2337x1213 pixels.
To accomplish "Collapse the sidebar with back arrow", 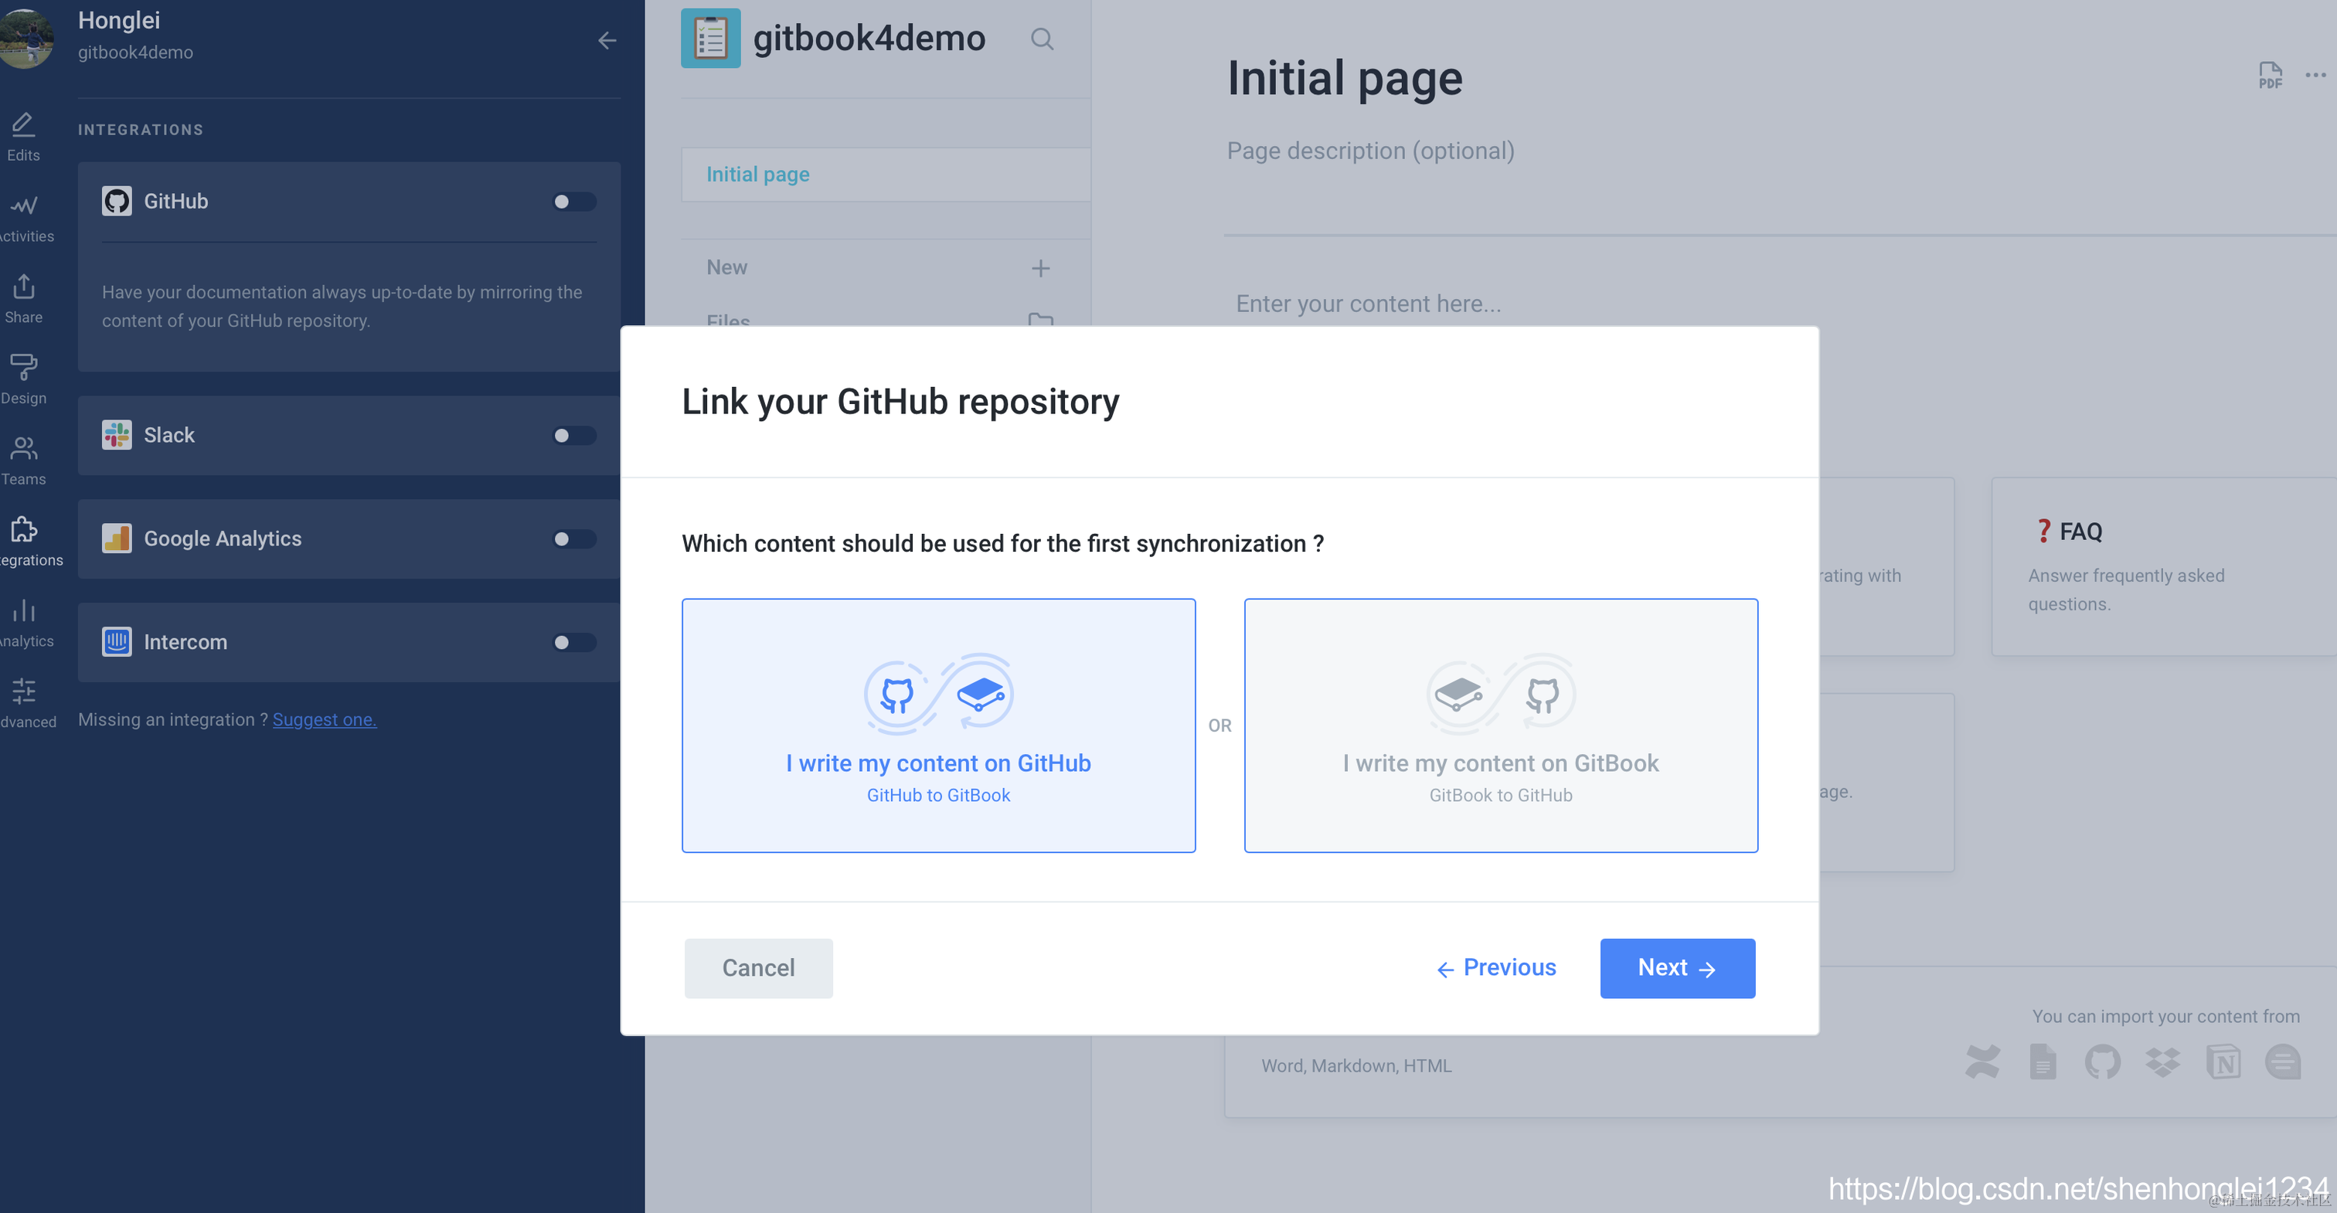I will [x=607, y=40].
